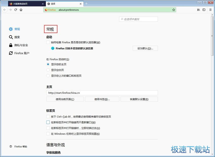Toggle the sidebar panel icon

204,10
